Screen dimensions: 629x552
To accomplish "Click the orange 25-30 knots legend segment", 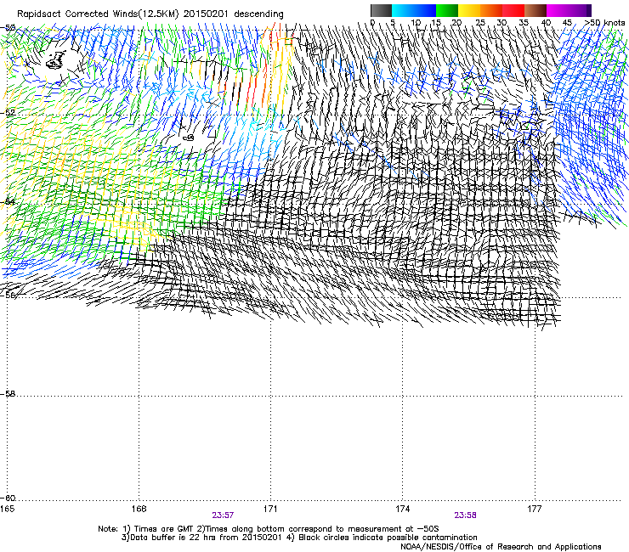I will 491,10.
